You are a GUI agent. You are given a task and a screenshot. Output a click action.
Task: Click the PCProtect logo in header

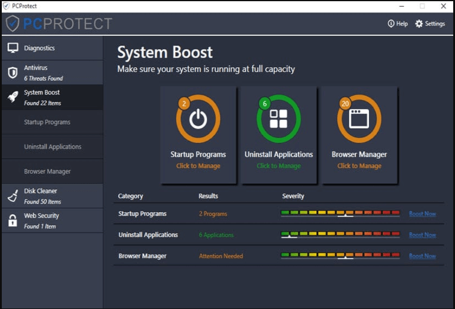click(x=59, y=24)
